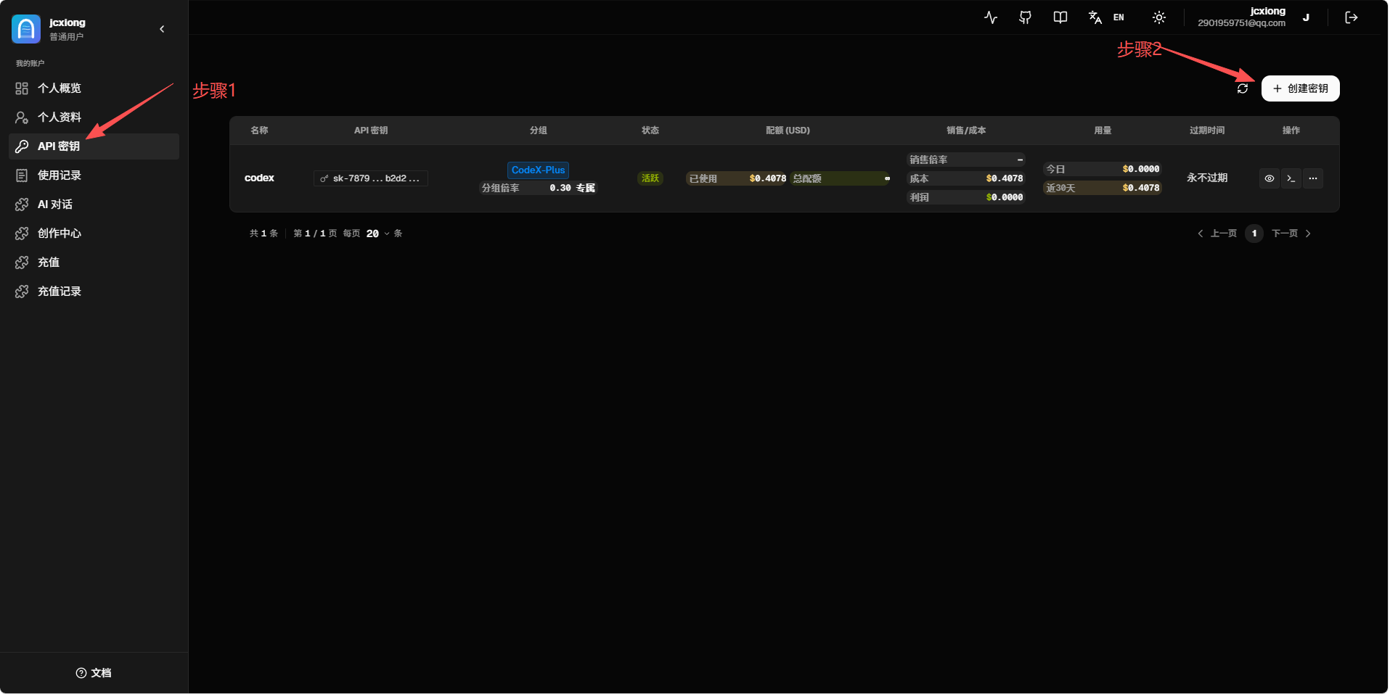Click the codex key name

pyautogui.click(x=259, y=178)
